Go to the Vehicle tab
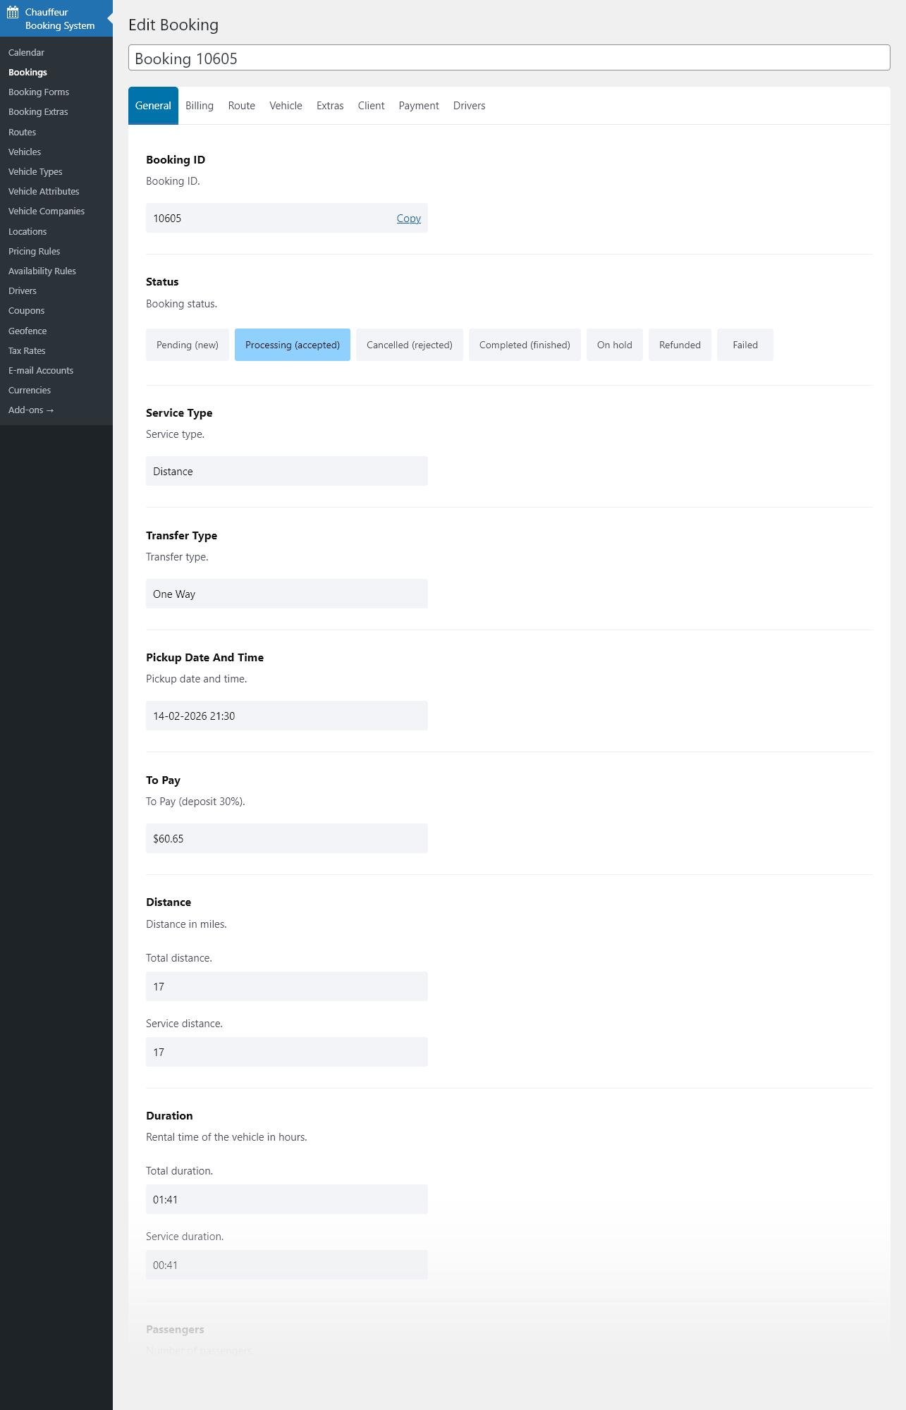 click(286, 106)
